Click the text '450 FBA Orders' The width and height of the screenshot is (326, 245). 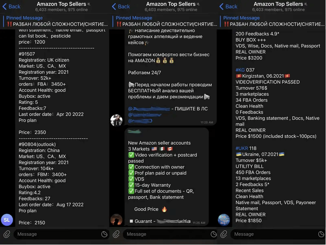pos(253,172)
